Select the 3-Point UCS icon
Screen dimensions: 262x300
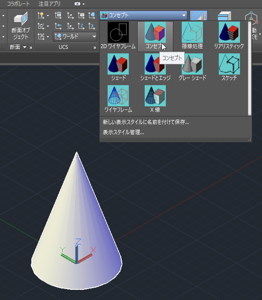[x=92, y=26]
